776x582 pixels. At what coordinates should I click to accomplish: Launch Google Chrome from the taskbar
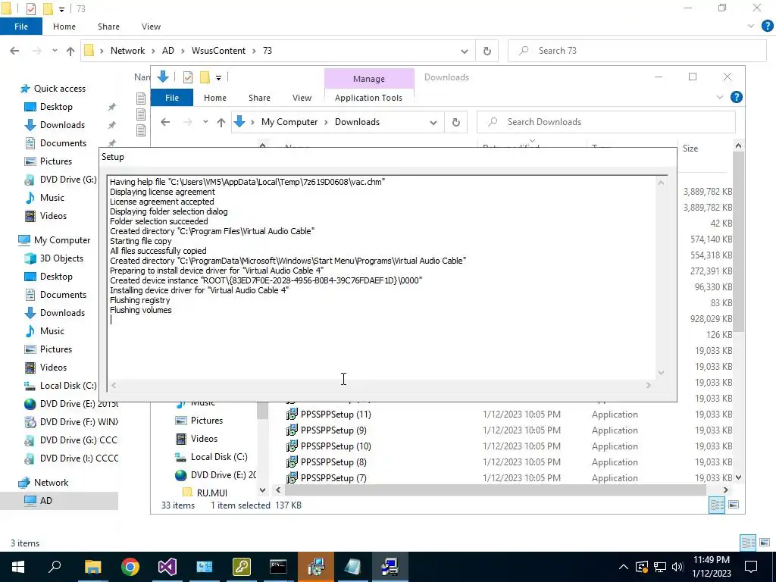pyautogui.click(x=130, y=567)
